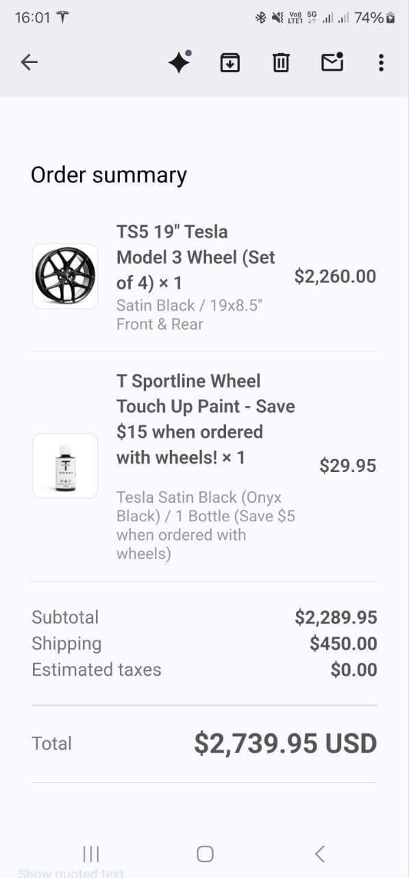Mark email as unread via the envelope icon
409x878 pixels.
332,62
